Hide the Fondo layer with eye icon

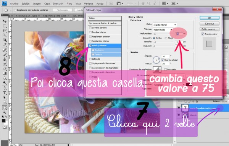[179, 115]
